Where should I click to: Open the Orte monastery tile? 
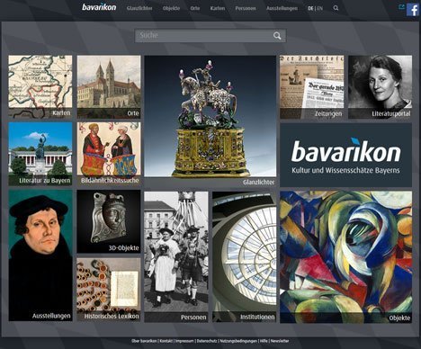[109, 86]
